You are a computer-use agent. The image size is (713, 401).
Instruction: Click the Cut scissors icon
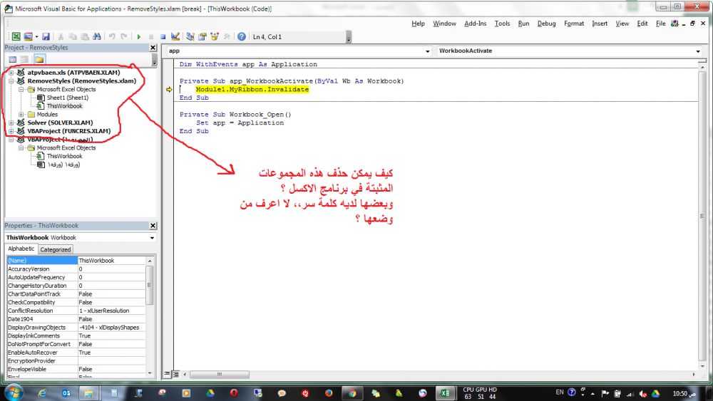tap(61, 37)
